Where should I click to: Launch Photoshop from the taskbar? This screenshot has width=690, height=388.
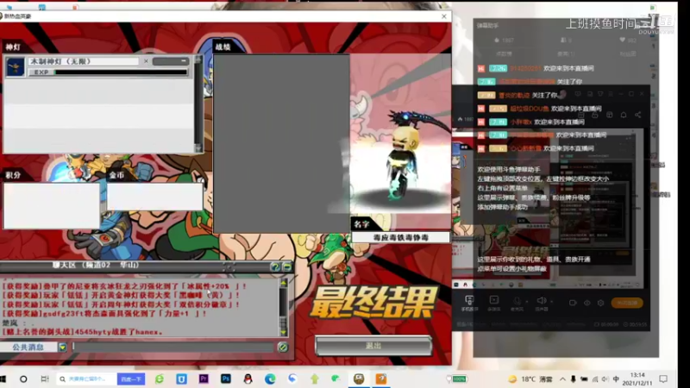(226, 379)
